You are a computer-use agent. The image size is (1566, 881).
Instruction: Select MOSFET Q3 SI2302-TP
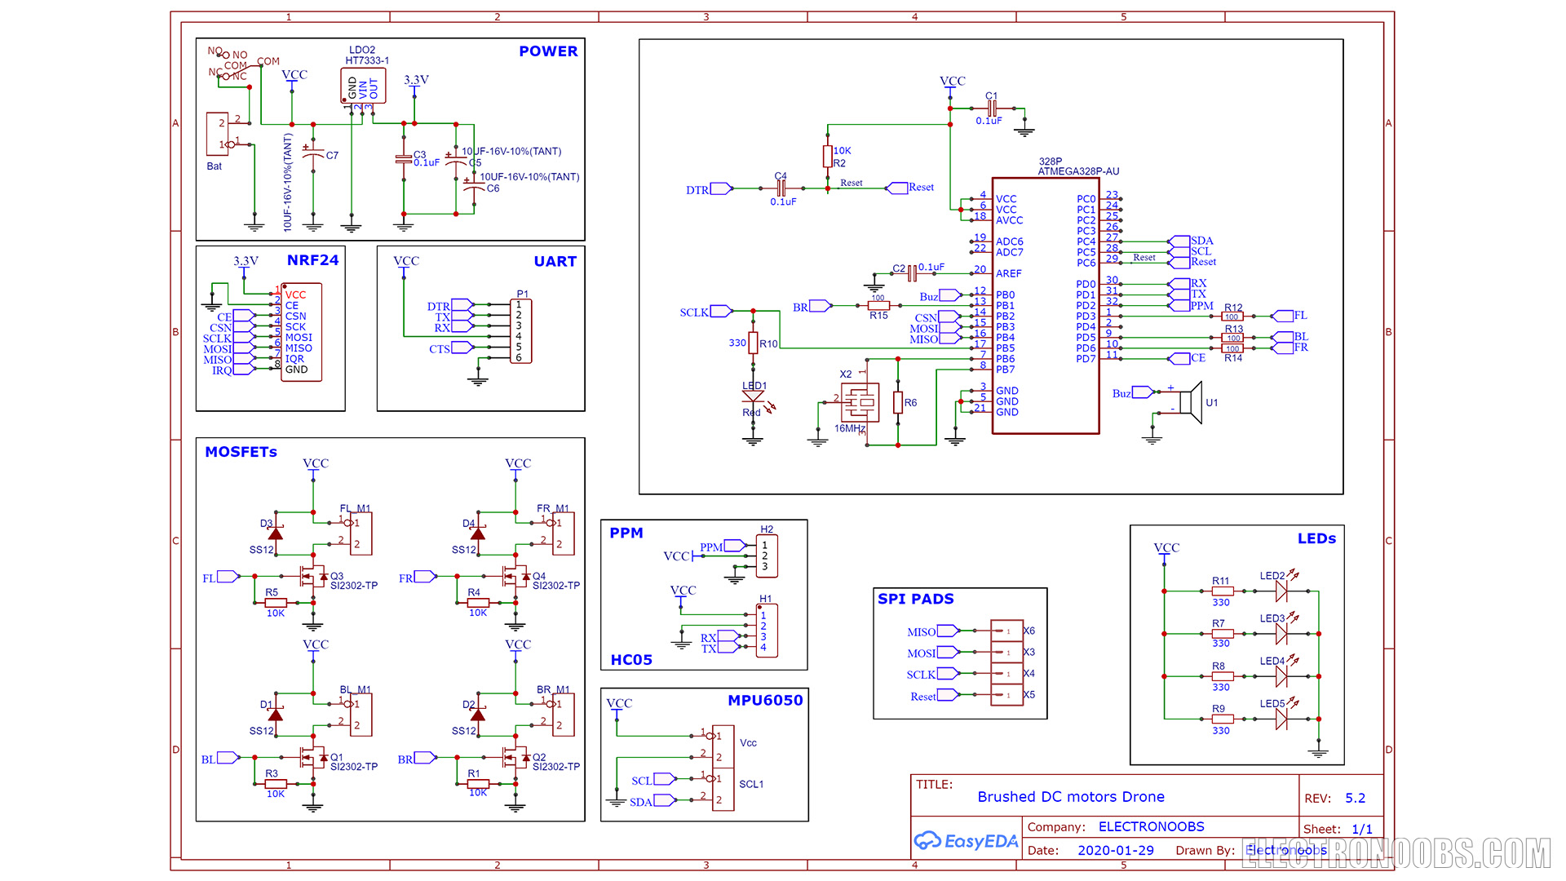pos(312,577)
